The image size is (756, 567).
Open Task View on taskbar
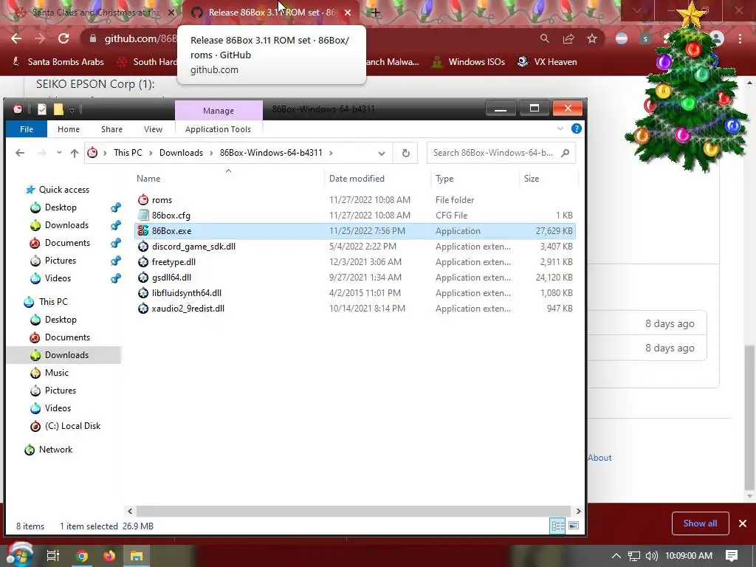pyautogui.click(x=52, y=556)
